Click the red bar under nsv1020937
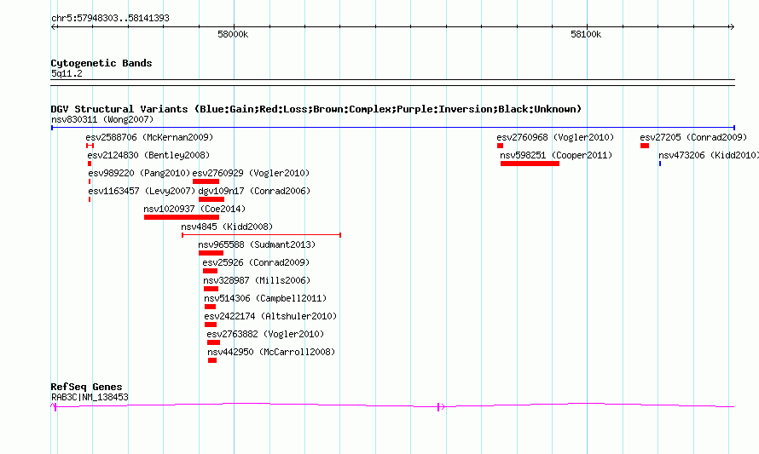 pos(182,217)
